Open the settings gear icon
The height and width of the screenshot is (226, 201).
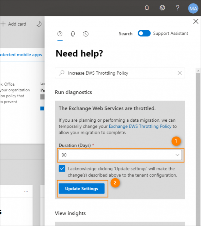click(162, 8)
